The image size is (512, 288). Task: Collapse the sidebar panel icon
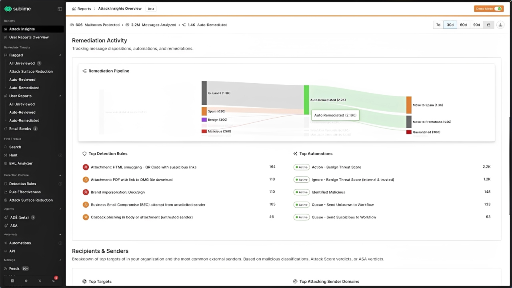[x=60, y=9]
